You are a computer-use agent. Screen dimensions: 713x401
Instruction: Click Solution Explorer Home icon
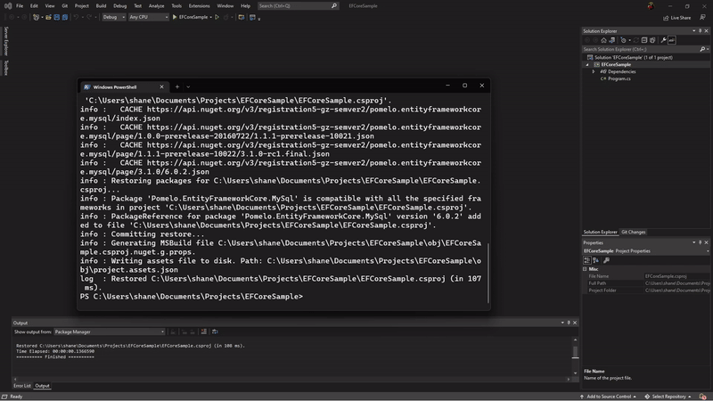tap(604, 40)
